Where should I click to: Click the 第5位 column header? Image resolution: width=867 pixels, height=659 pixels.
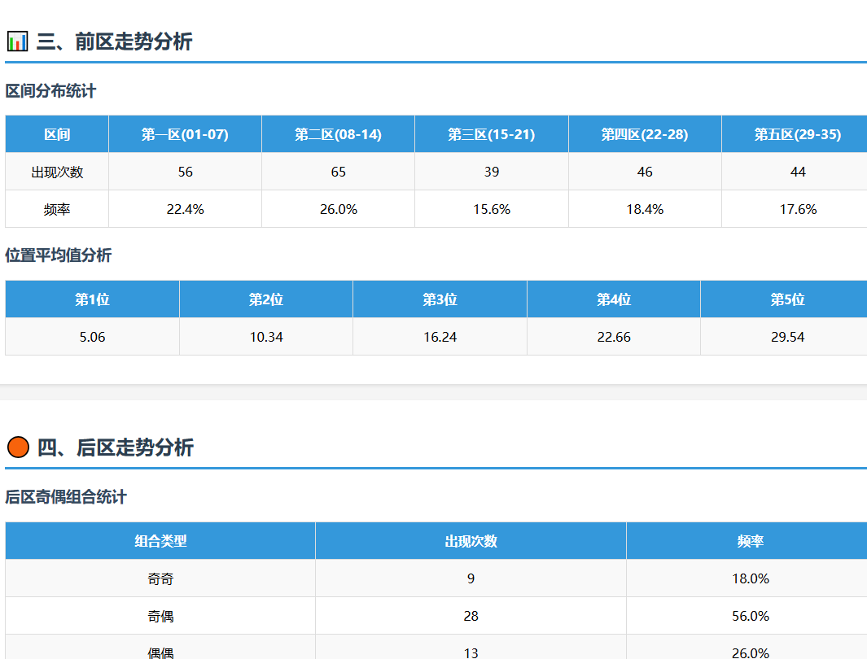pos(786,299)
